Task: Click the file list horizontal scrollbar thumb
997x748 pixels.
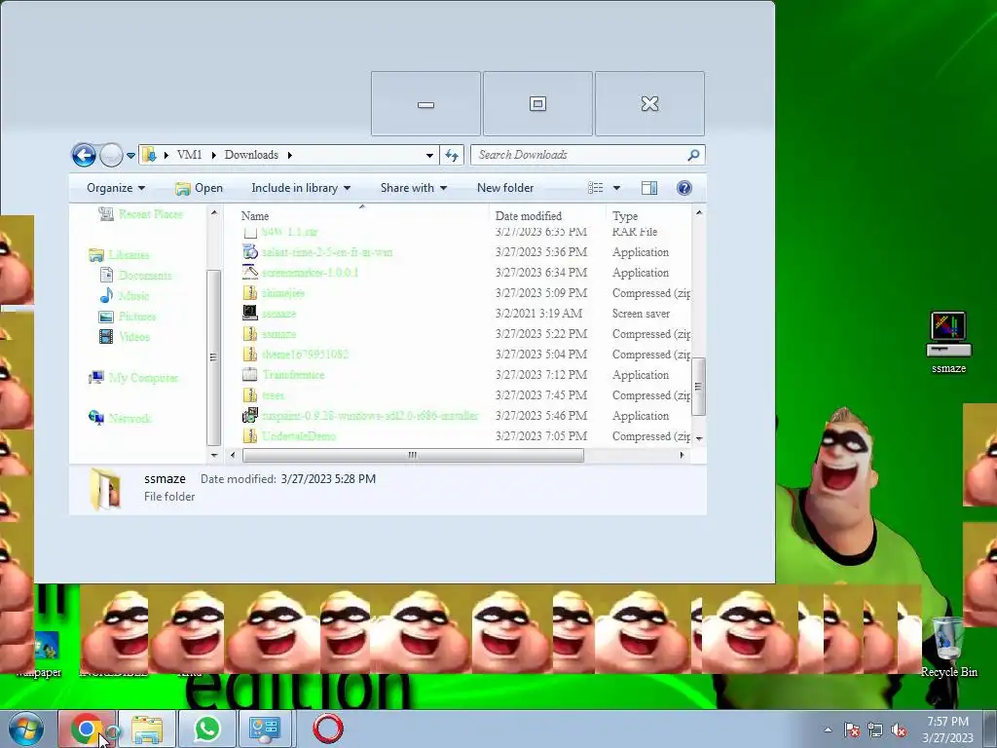Action: [413, 456]
